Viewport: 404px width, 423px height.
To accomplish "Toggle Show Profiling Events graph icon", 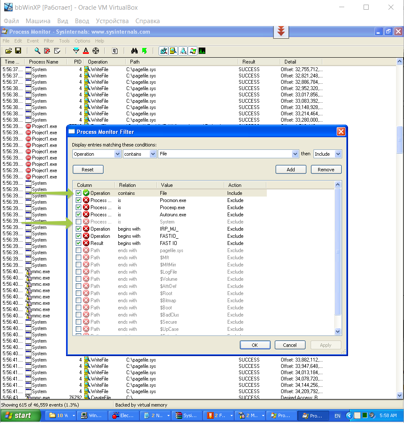I will click(x=202, y=51).
